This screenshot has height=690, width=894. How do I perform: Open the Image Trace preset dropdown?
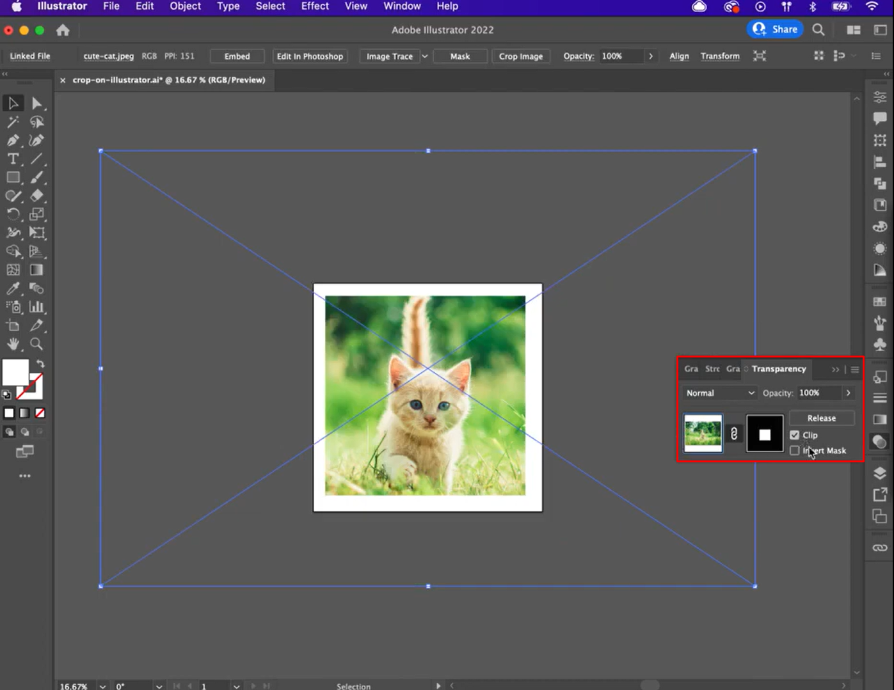click(425, 56)
